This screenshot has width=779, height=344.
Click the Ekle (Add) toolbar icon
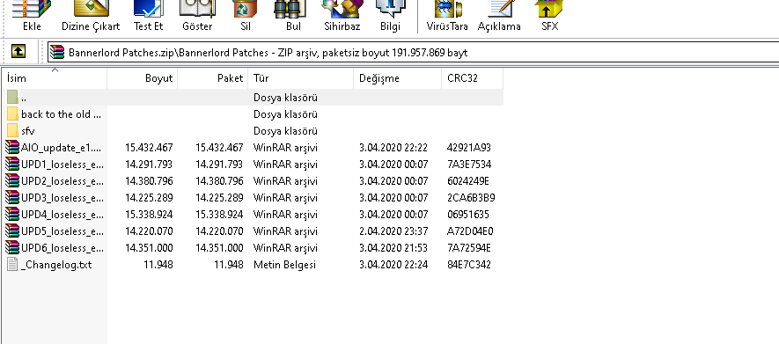[32, 15]
